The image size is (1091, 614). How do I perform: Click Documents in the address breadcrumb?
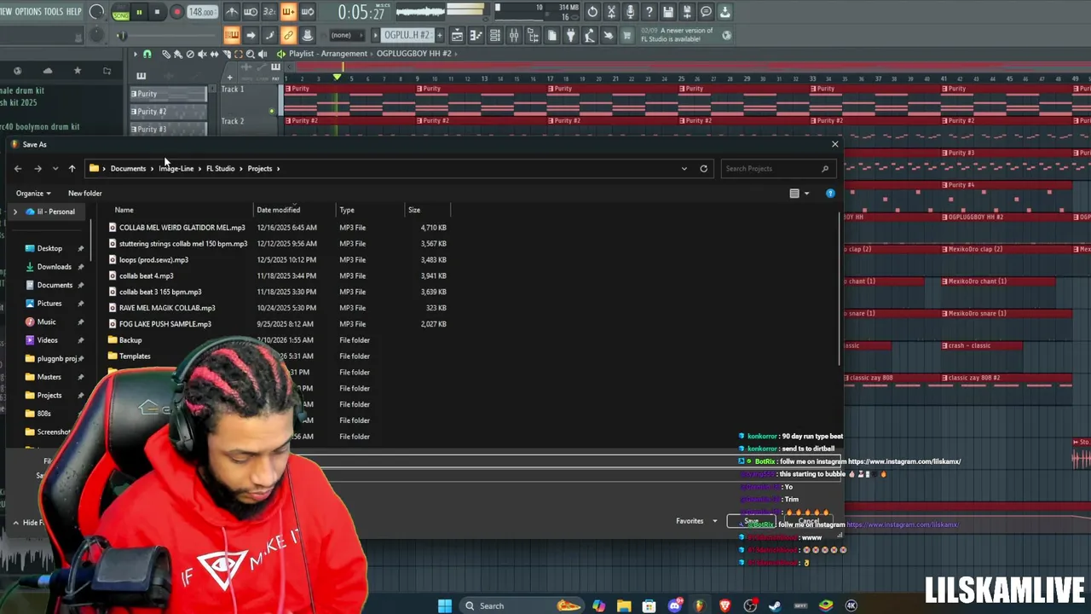pos(128,169)
